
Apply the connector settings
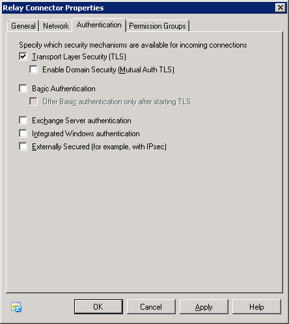[x=204, y=306]
